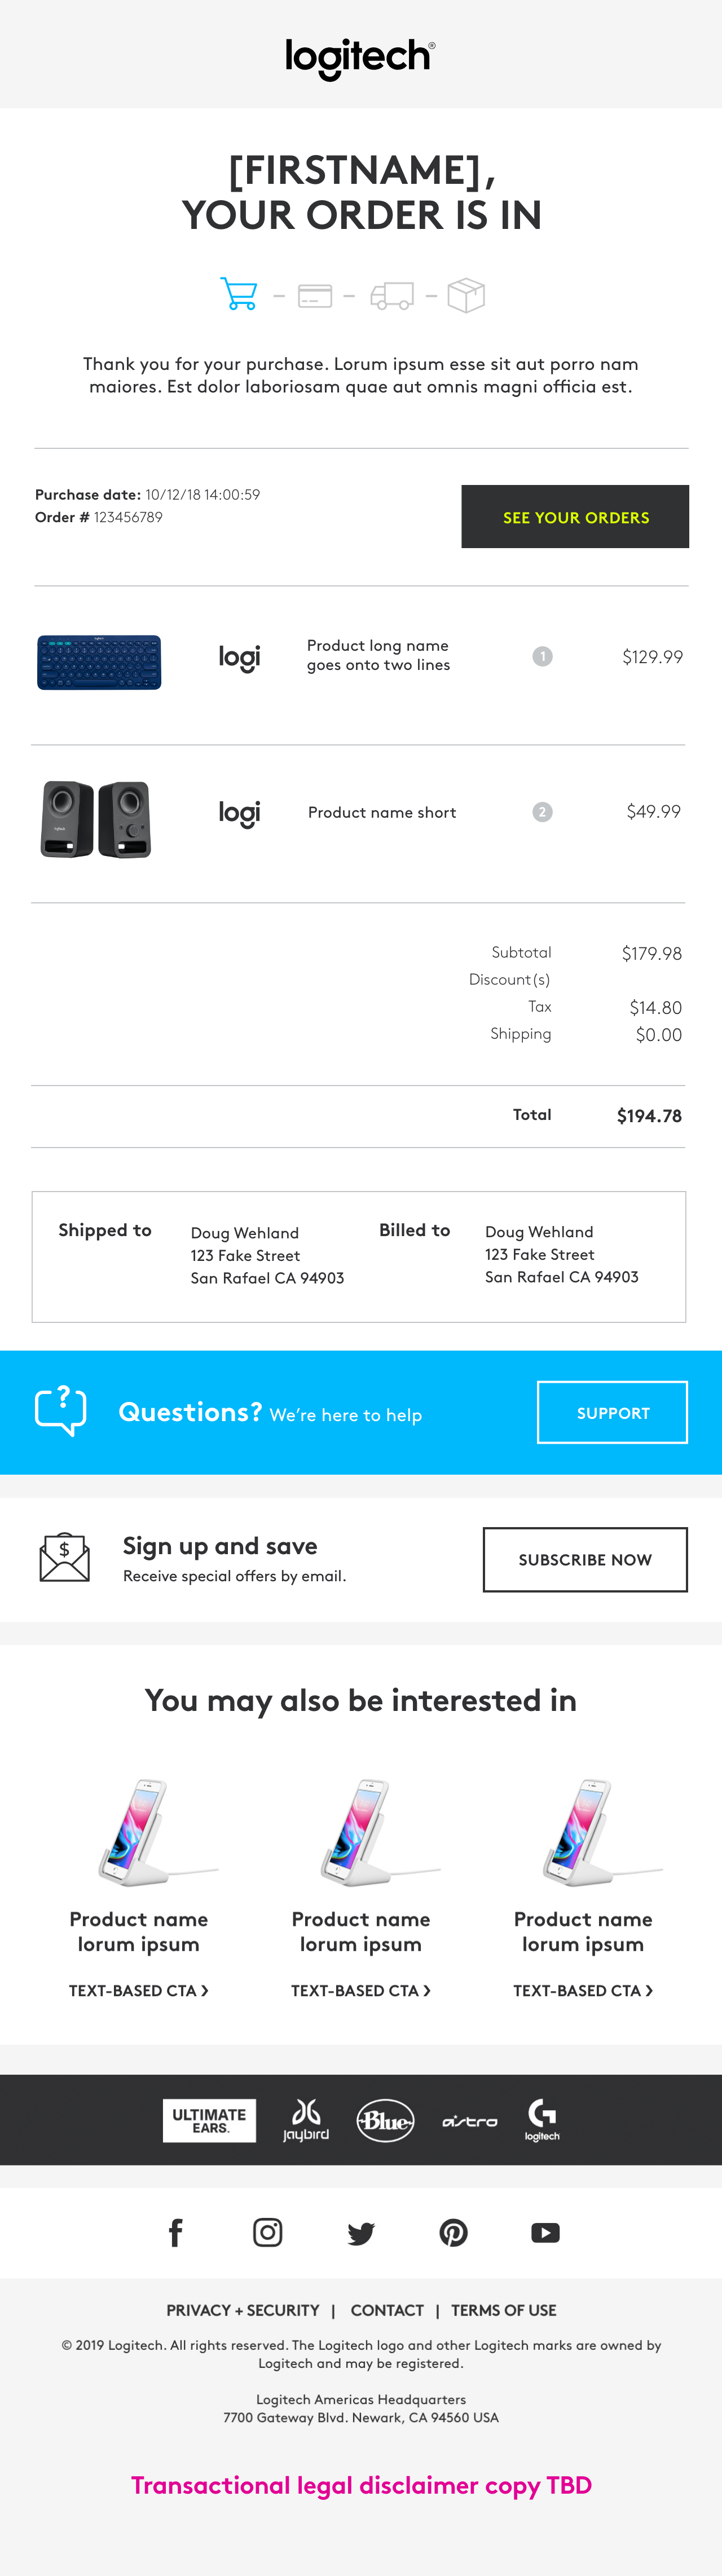The width and height of the screenshot is (722, 2576).
Task: Open the PRIVACY + SECURITY link
Action: 243,2310
